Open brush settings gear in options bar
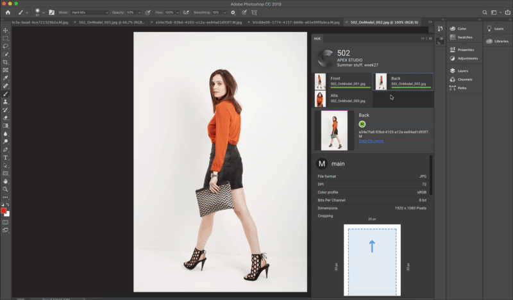 click(233, 12)
